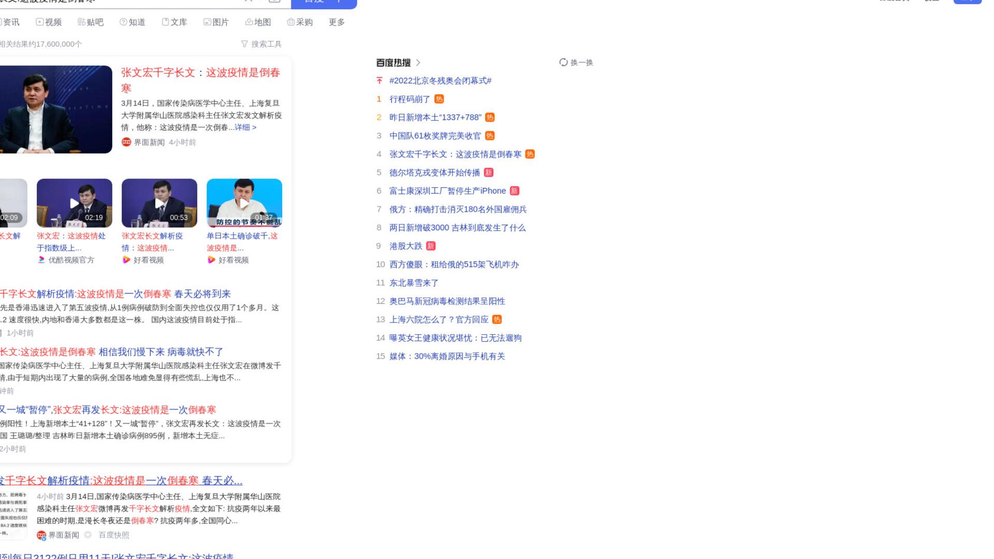Image resolution: width=994 pixels, height=559 pixels.
Task: Refresh hot searches with 换一换
Action: pos(576,63)
